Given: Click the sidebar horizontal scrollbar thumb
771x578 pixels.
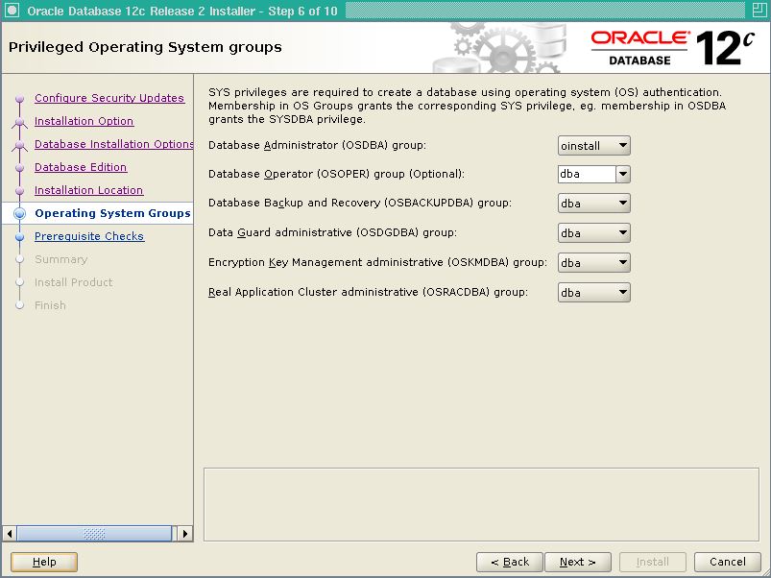Looking at the screenshot, I should pyautogui.click(x=94, y=533).
